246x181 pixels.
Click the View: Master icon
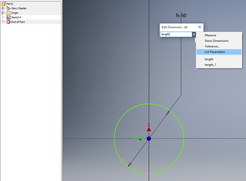(x=9, y=8)
